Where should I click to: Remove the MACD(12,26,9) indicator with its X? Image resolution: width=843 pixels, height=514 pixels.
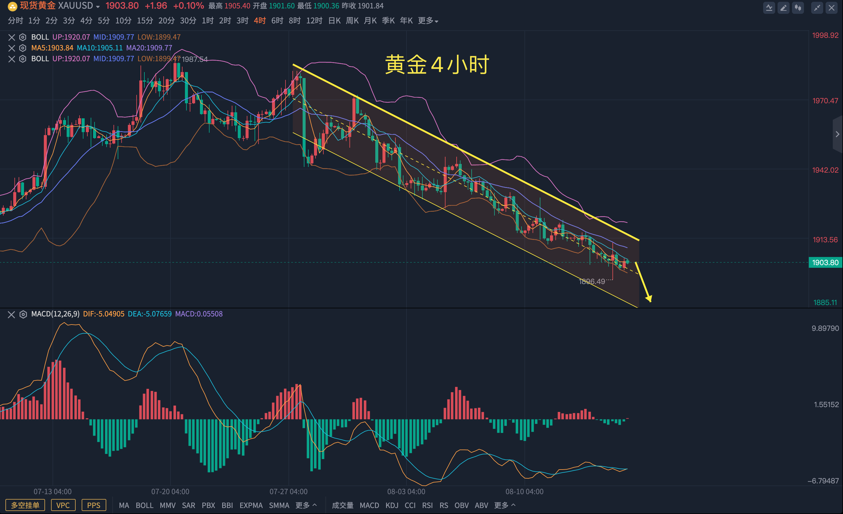[11, 314]
